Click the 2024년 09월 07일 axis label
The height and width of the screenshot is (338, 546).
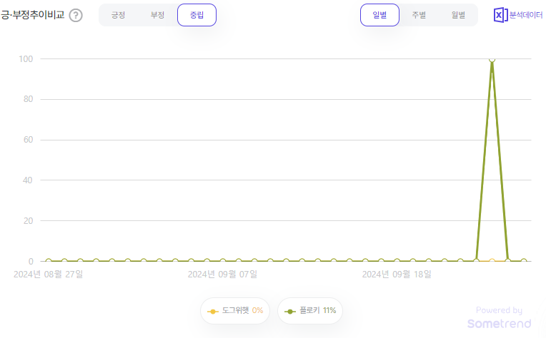click(222, 274)
